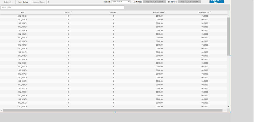Sort by Full Duration column icon
The width and height of the screenshot is (254, 122).
coord(165,12)
